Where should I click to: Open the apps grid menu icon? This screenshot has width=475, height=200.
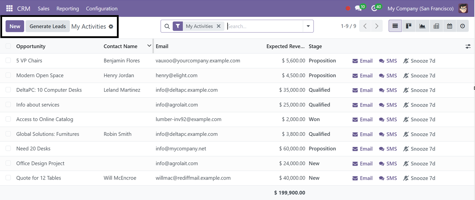(x=10, y=8)
